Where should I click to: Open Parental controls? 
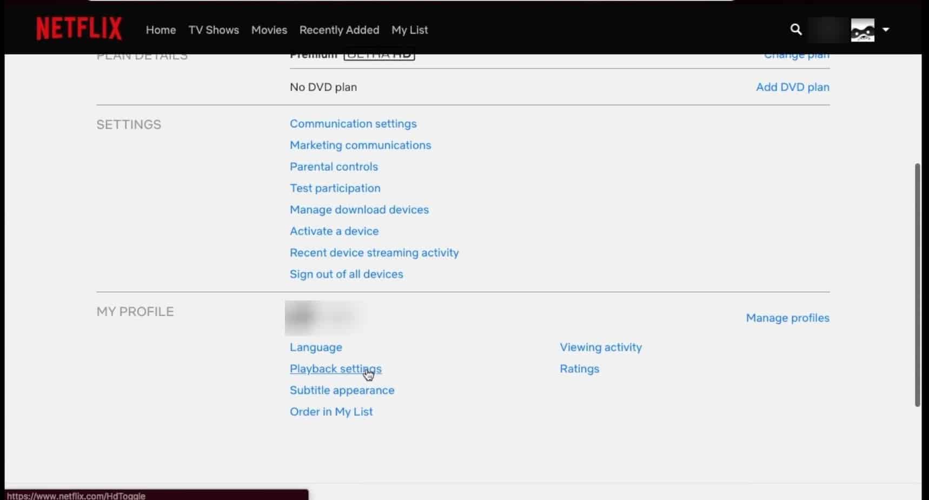[334, 167]
